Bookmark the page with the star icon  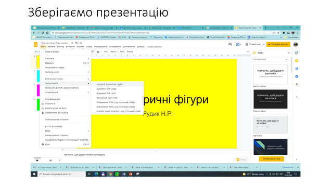tap(278, 33)
